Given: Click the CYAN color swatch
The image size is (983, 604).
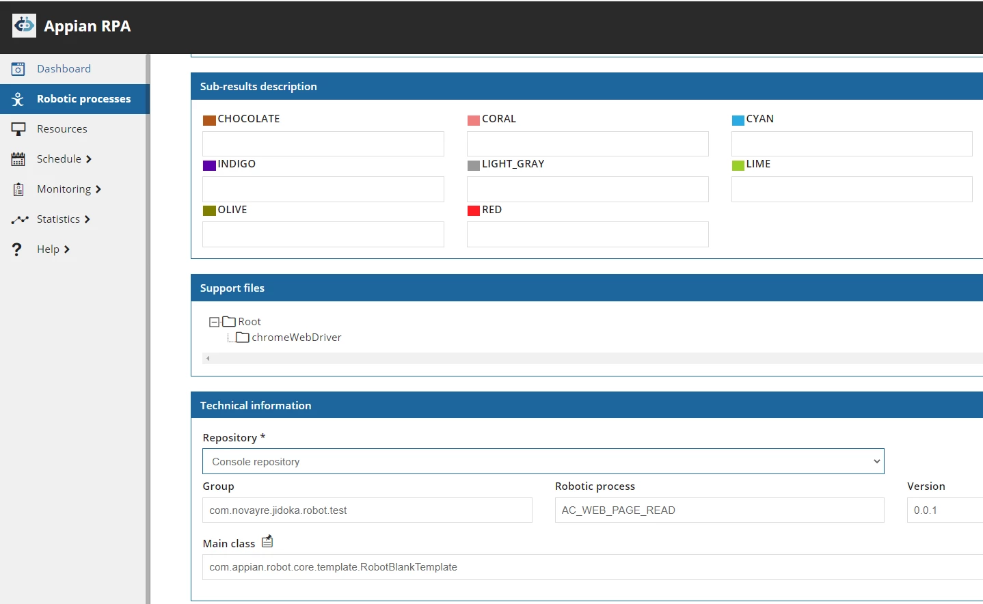Looking at the screenshot, I should pyautogui.click(x=738, y=120).
